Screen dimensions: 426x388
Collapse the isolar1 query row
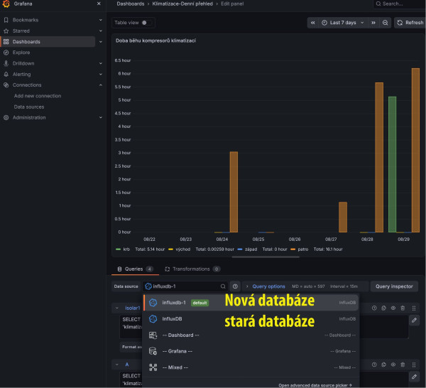[x=117, y=308]
